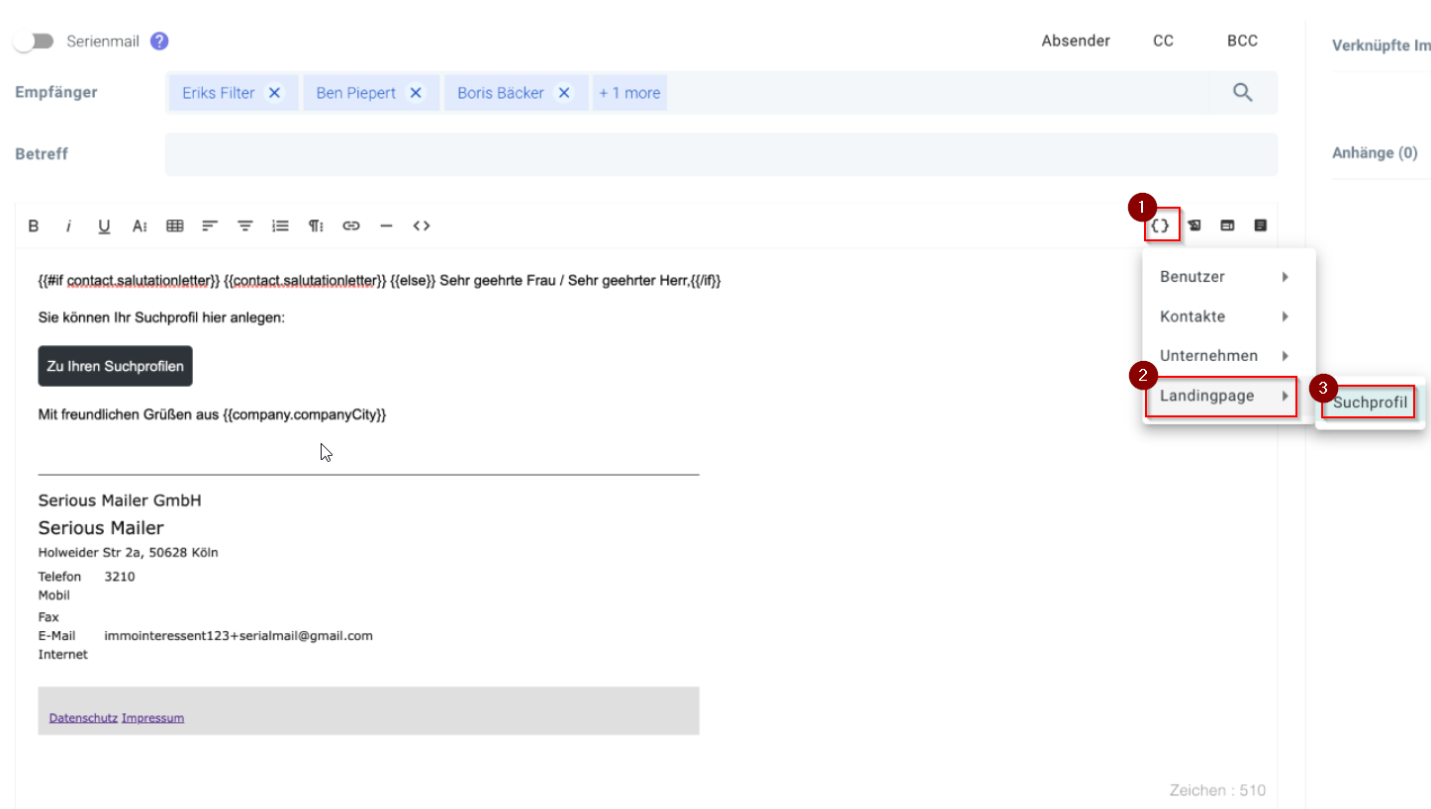Enable the Serienmail switch
The image size is (1431, 809).
35,42
